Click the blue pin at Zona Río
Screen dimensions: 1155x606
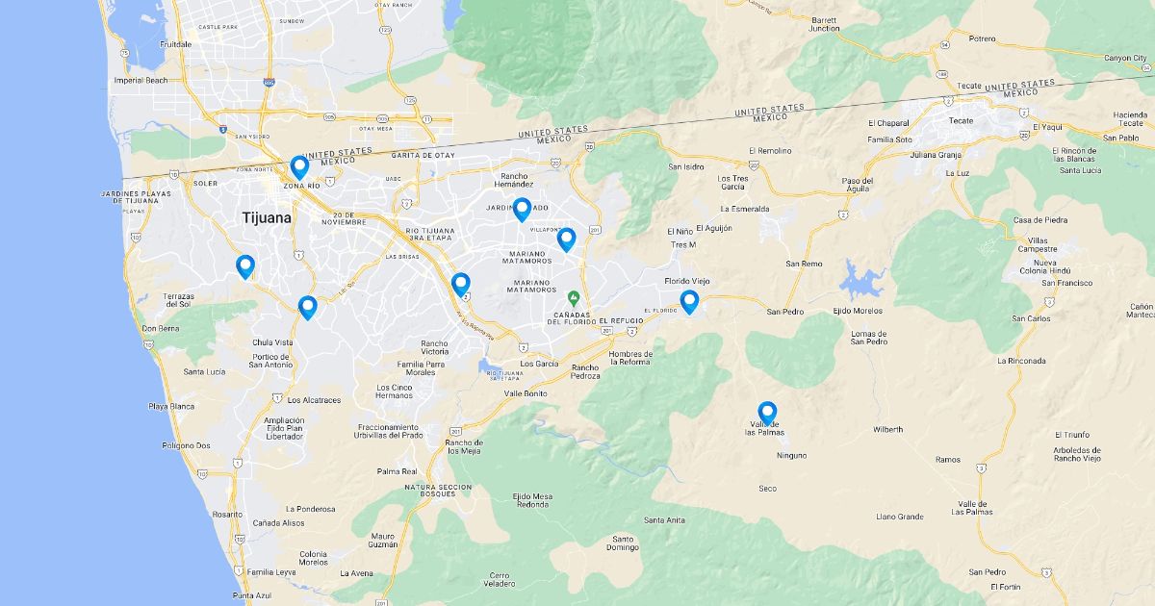pyautogui.click(x=299, y=168)
